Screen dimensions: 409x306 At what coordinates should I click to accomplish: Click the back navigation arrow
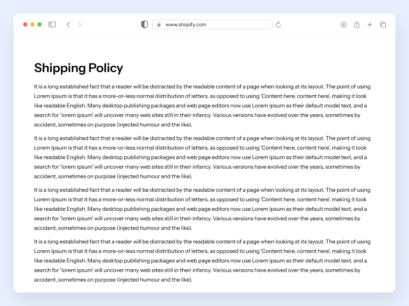tap(68, 24)
